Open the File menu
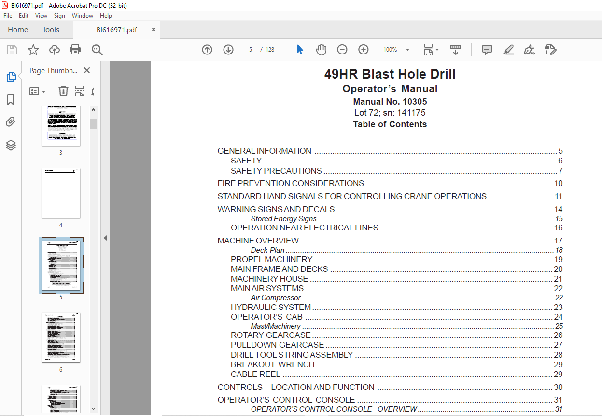Image resolution: width=602 pixels, height=416 pixels. pyautogui.click(x=8, y=16)
